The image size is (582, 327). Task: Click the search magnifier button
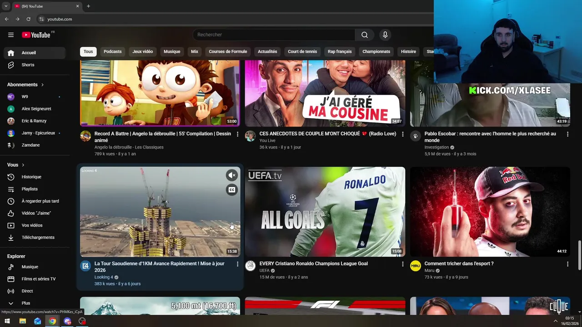pyautogui.click(x=365, y=35)
